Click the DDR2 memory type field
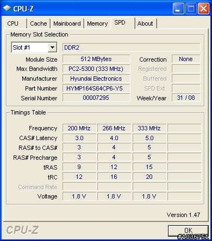 coord(132,47)
